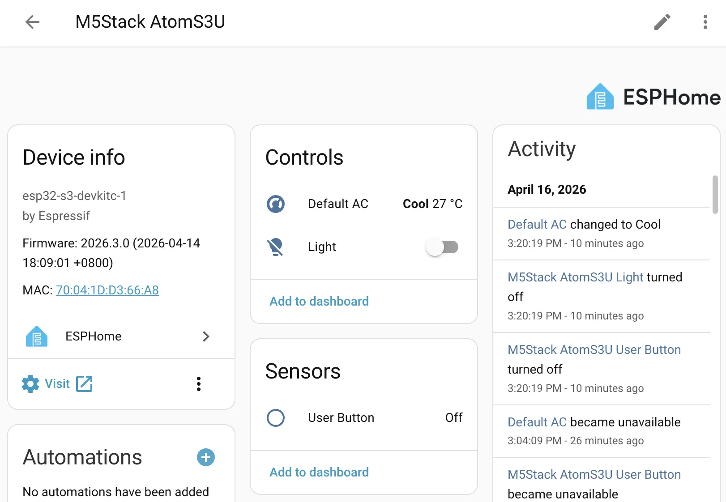
Task: Expand the ESPHome integration chevron
Action: click(x=206, y=336)
